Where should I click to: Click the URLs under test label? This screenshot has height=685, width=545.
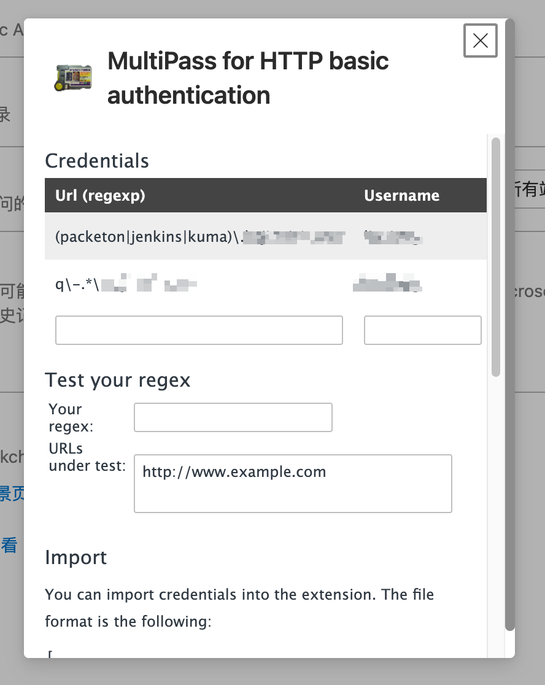pyautogui.click(x=87, y=457)
